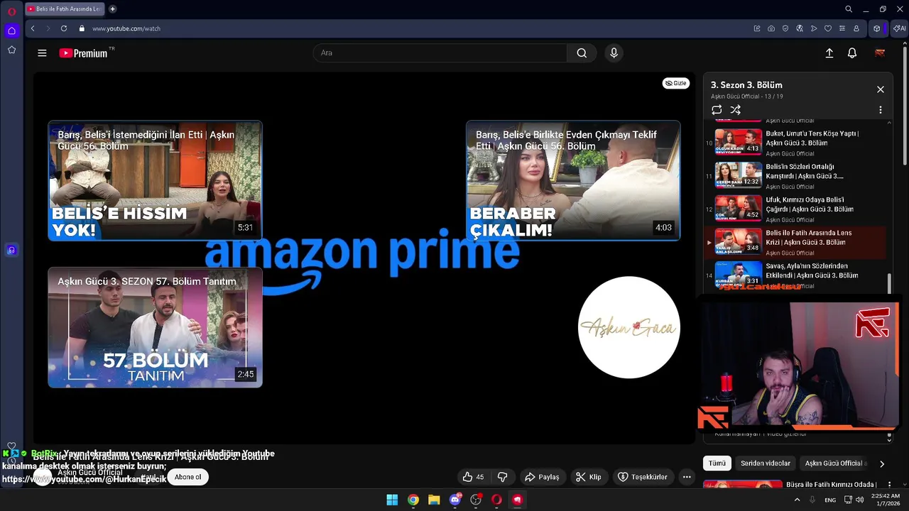Shuffle the playlist
The image size is (909, 511).
tap(736, 110)
